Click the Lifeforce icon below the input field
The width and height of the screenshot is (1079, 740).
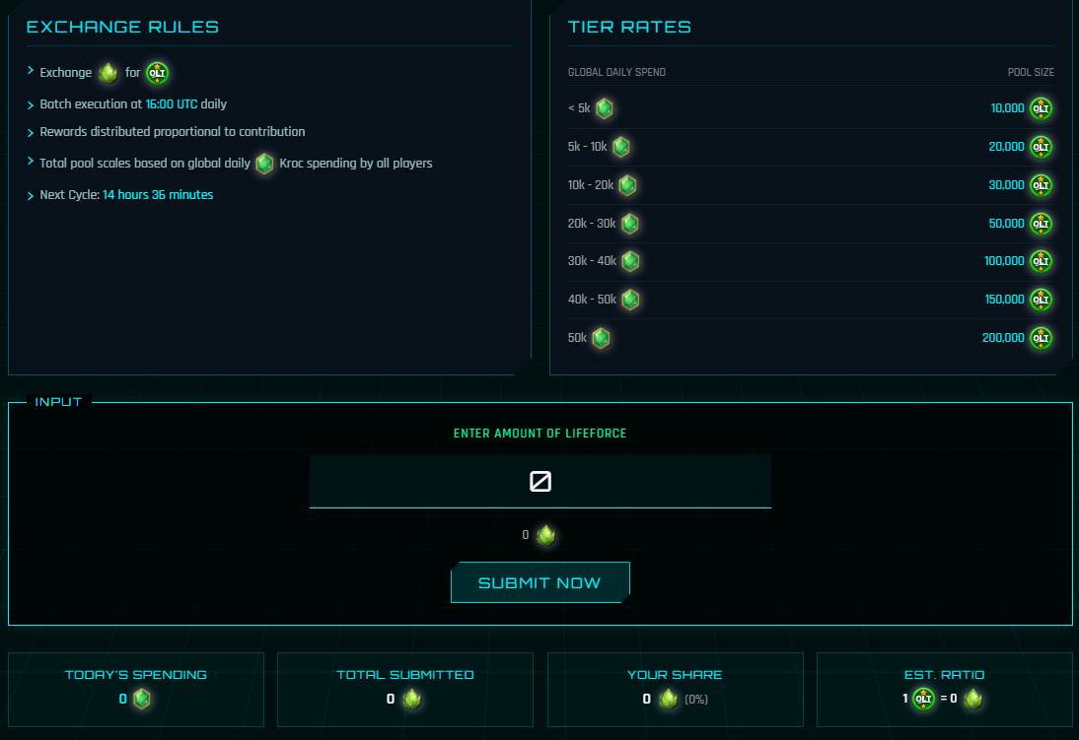point(546,535)
